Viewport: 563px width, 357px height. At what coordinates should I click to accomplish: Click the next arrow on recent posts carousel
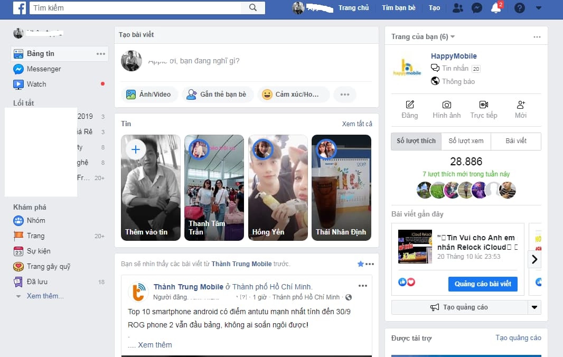click(534, 258)
